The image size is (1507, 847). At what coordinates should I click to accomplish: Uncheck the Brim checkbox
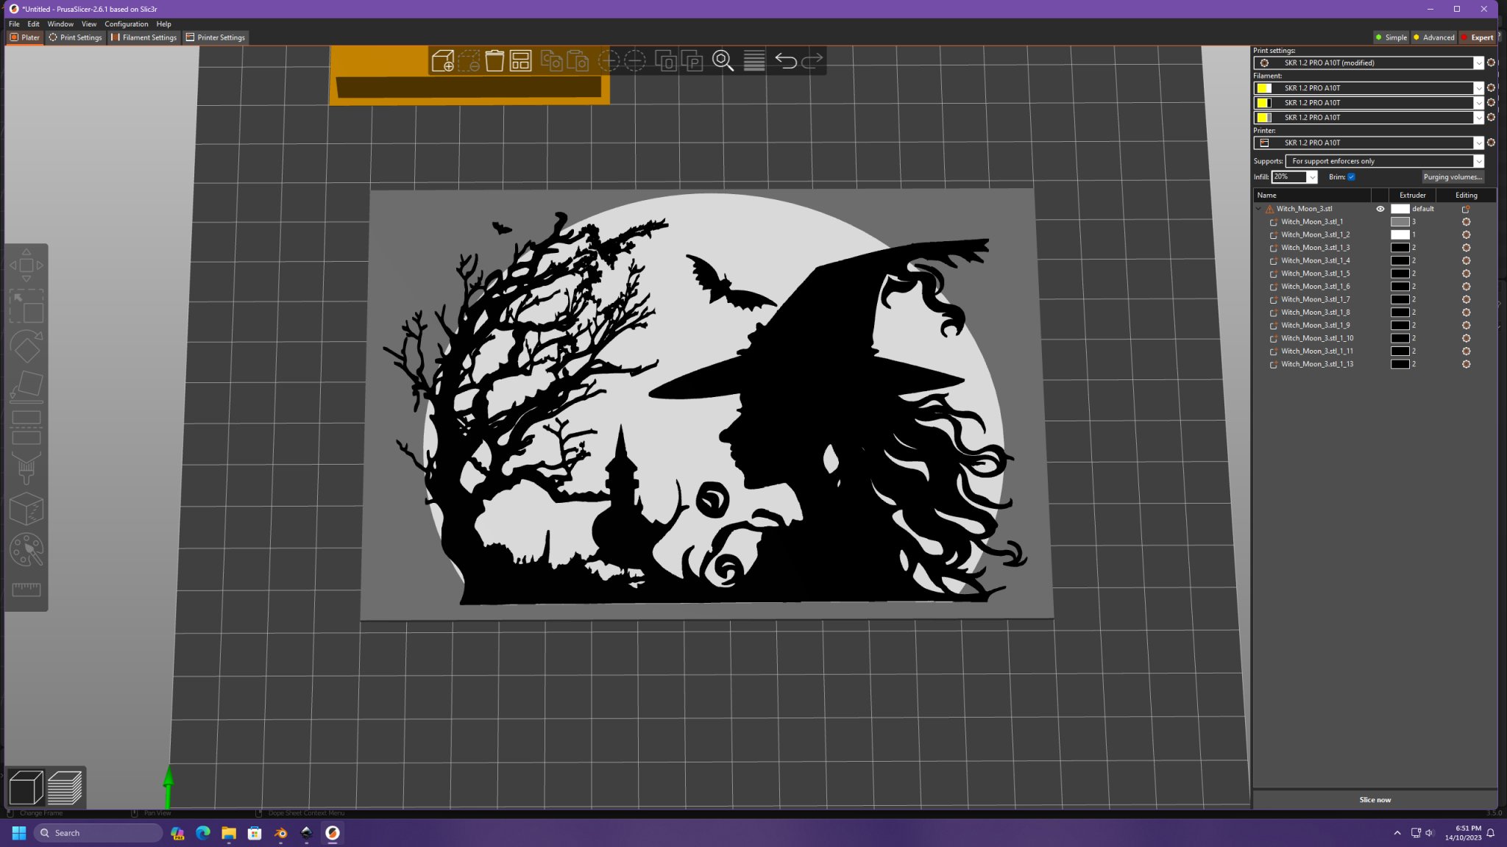click(1351, 177)
